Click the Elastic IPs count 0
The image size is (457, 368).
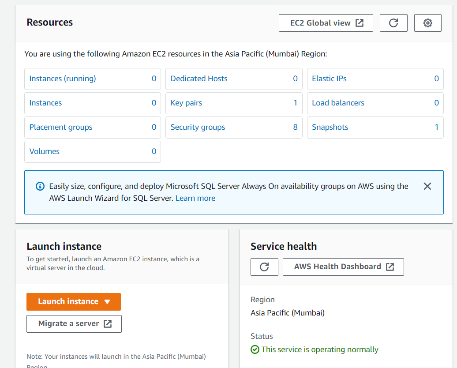click(x=437, y=79)
